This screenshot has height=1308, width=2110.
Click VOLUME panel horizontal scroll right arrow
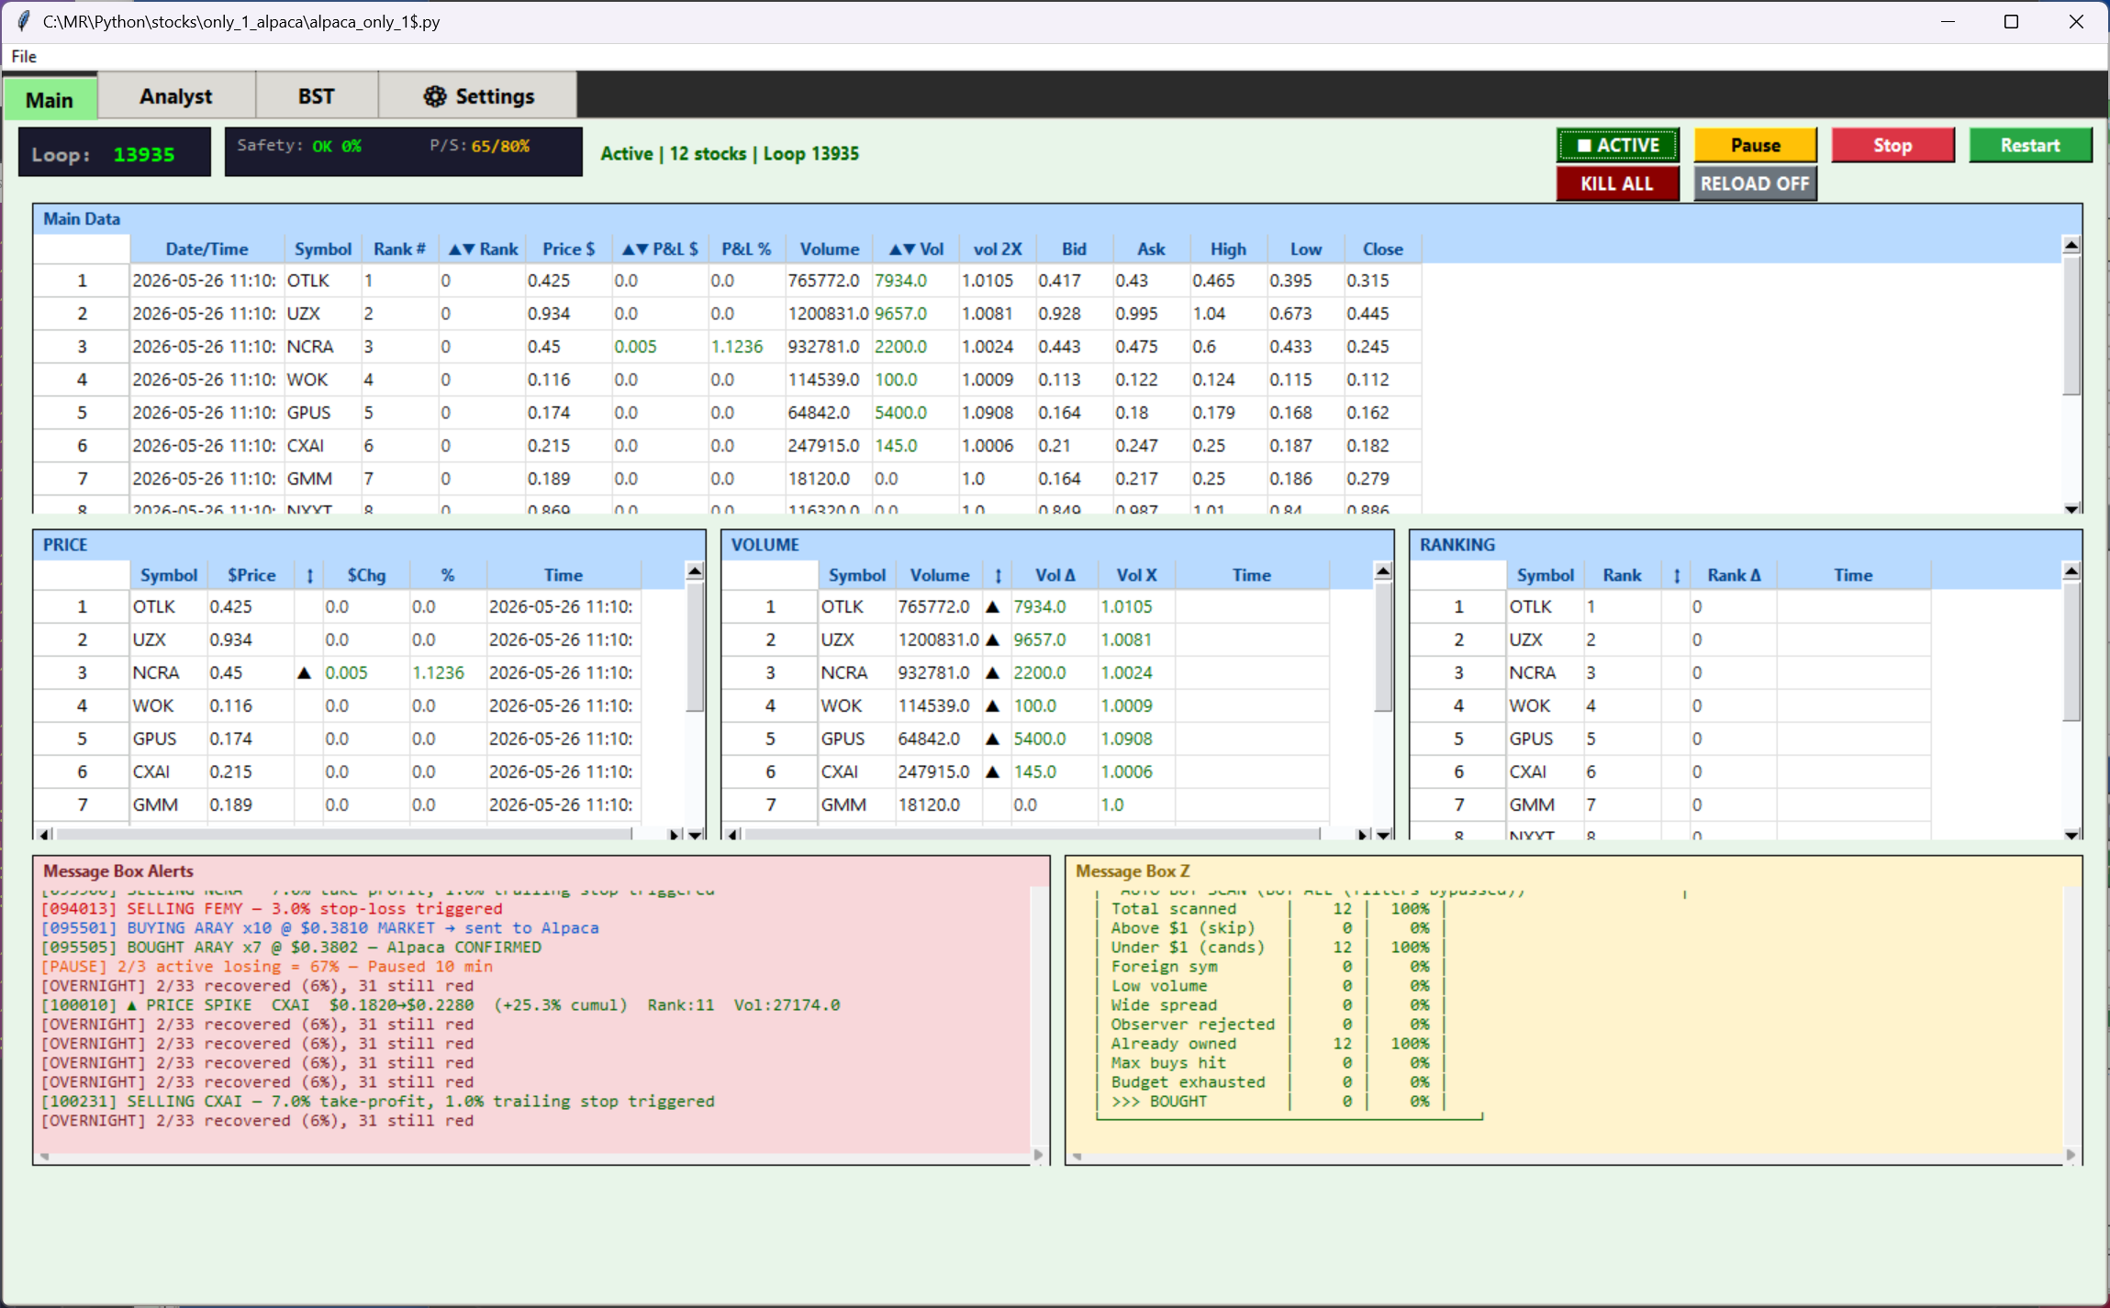click(x=1363, y=835)
